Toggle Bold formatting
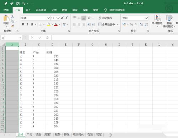178x138 pixels. click(x=23, y=24)
